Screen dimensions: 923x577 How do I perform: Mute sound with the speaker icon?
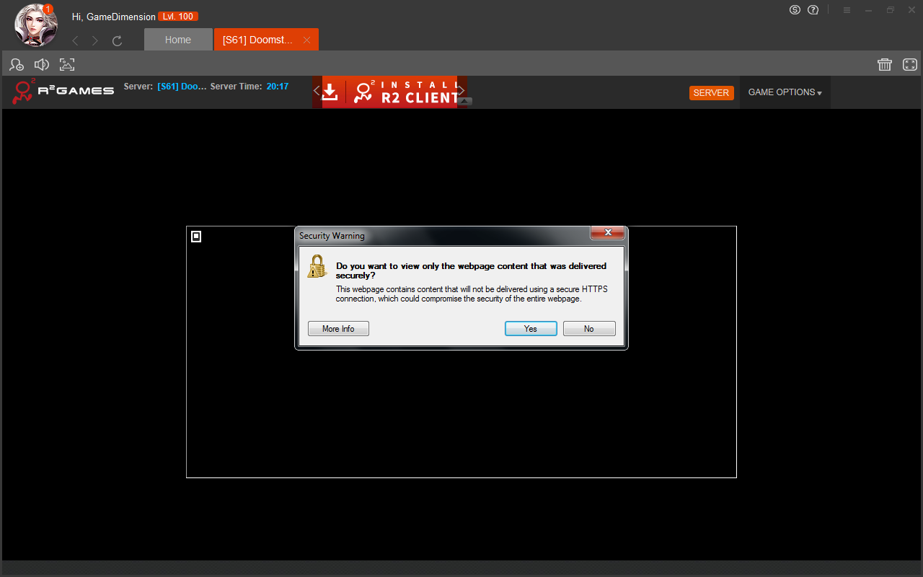tap(42, 64)
